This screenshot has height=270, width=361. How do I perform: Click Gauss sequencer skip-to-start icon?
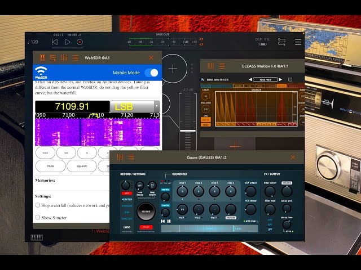point(163,221)
